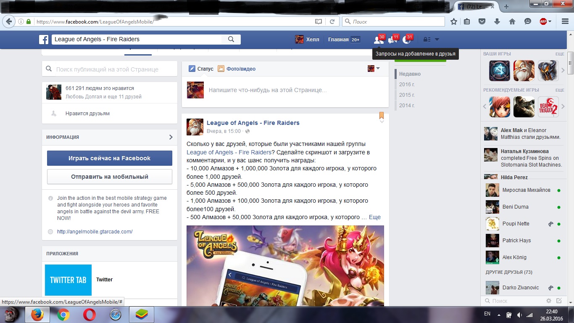The width and height of the screenshot is (574, 323).
Task: Expand post text with Еще link
Action: tap(375, 217)
